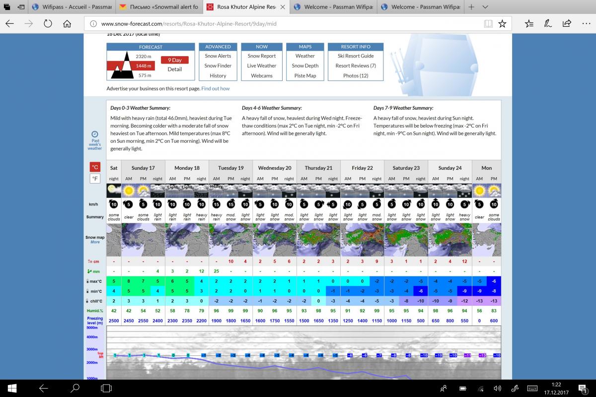Open Friday 22 snow map thumbnail
This screenshot has width=596, height=397.
[362, 239]
